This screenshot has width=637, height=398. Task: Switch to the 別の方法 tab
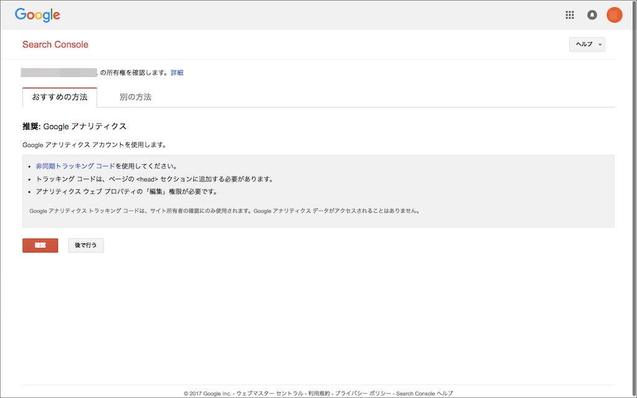point(135,97)
